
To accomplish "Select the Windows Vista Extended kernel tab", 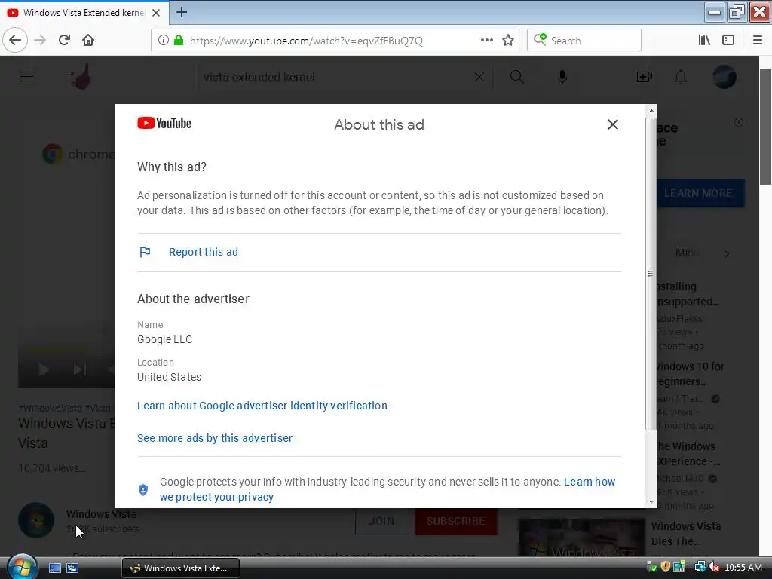I will point(84,13).
